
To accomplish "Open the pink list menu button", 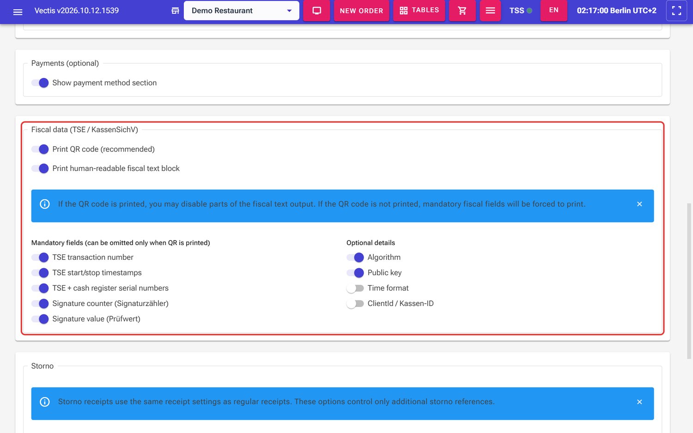I will 490,11.
